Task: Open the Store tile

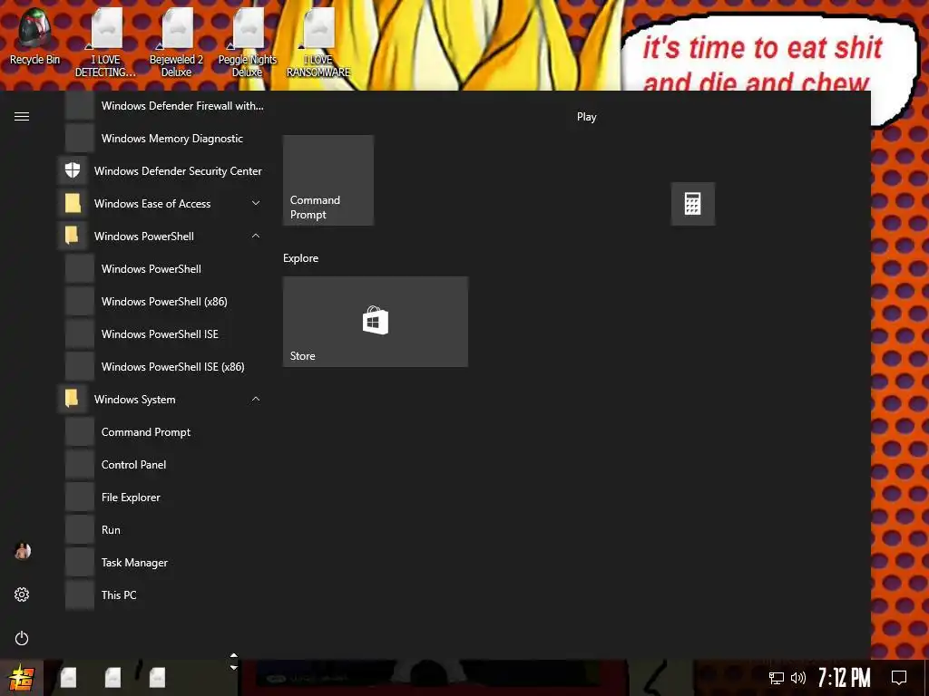Action: (375, 322)
